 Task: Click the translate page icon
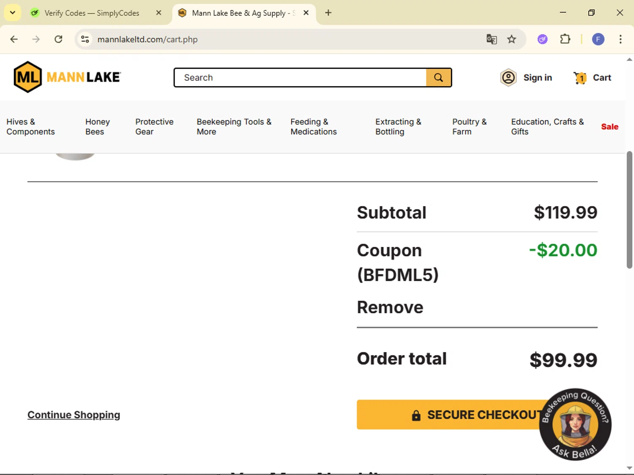coord(492,39)
